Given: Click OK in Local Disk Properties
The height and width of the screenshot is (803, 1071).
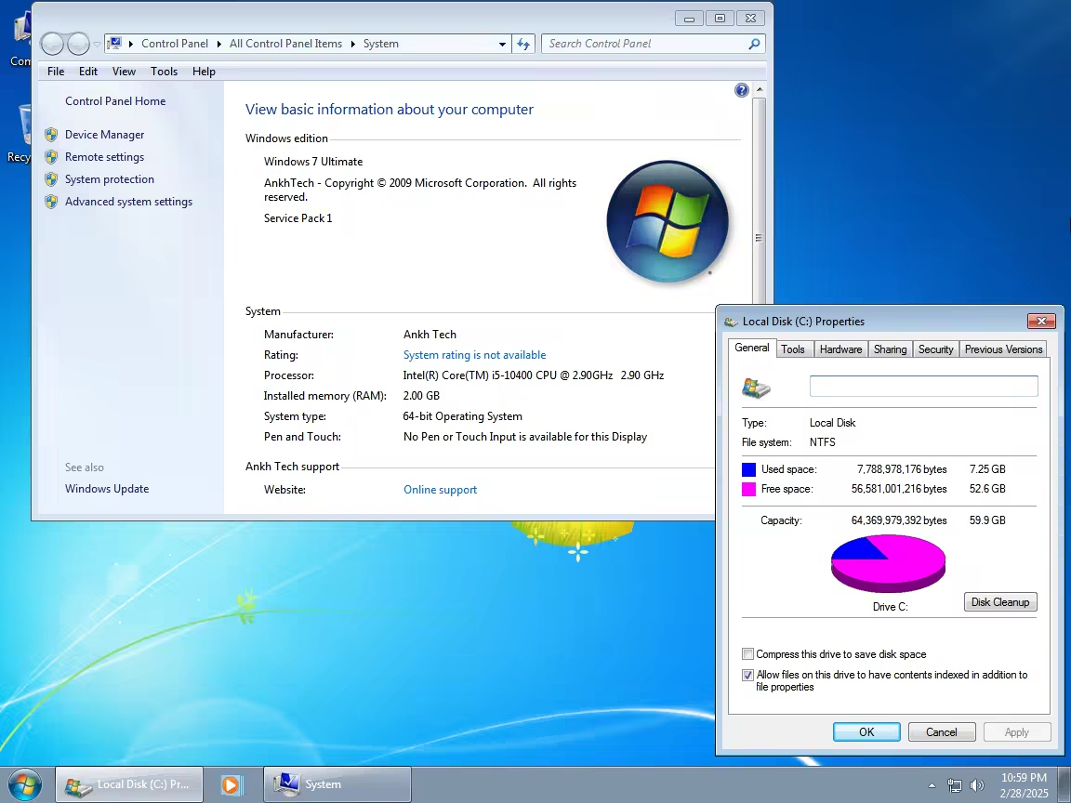Looking at the screenshot, I should click(x=866, y=732).
